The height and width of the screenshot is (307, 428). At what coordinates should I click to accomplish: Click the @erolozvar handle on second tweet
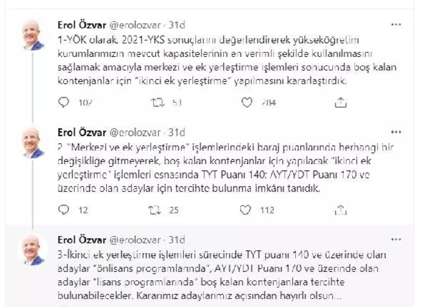[134, 132]
